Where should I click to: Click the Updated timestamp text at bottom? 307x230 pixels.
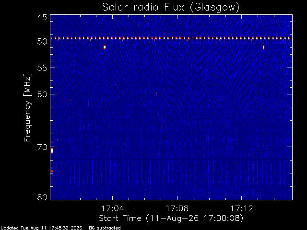click(x=41, y=228)
